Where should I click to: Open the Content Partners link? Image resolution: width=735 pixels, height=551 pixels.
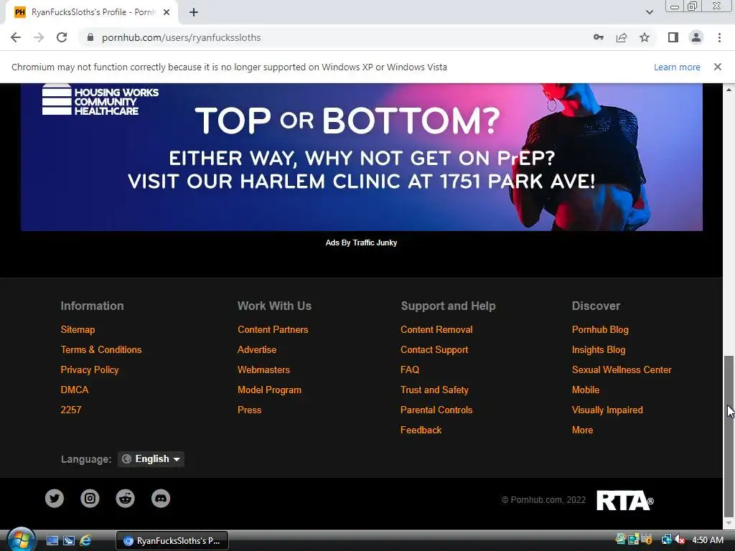point(273,329)
